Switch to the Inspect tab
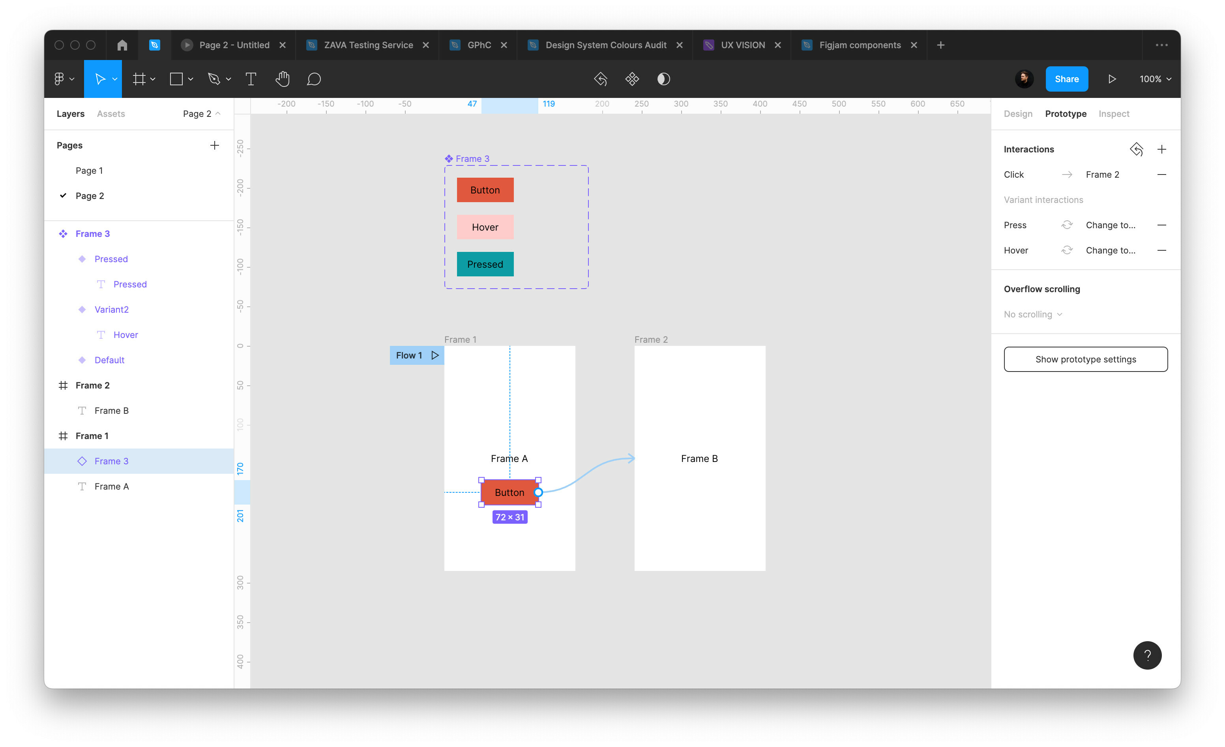1225x747 pixels. tap(1114, 113)
